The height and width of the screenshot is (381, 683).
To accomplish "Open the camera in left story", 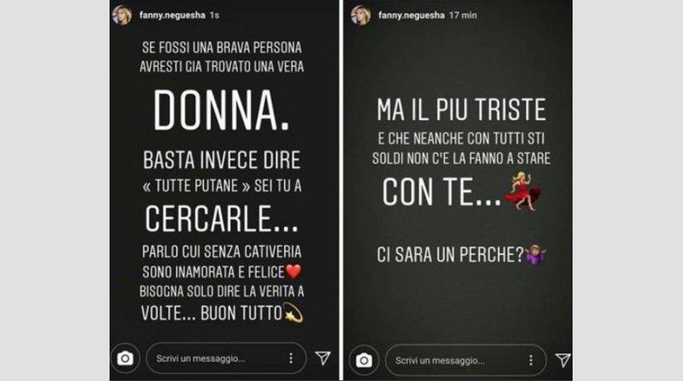I will click(x=125, y=359).
